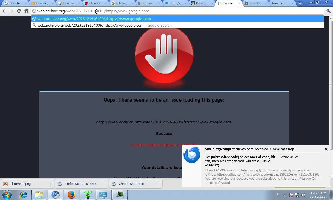This screenshot has width=333, height=200.
Task: Click the blocked web.archive.org URL text on page
Action: pyautogui.click(x=163, y=122)
